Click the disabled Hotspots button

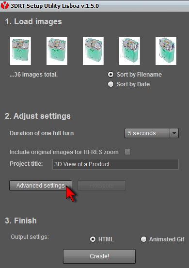click(x=102, y=186)
